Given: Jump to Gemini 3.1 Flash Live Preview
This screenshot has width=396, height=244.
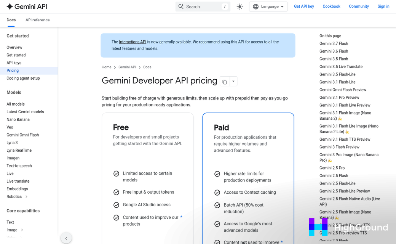Looking at the screenshot, I should pos(345,105).
